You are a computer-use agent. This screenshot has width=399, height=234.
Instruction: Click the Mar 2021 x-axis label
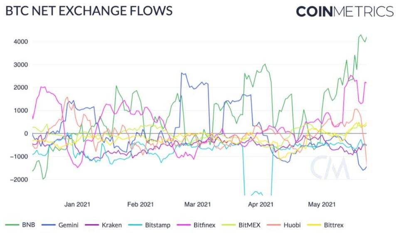tap(197, 204)
